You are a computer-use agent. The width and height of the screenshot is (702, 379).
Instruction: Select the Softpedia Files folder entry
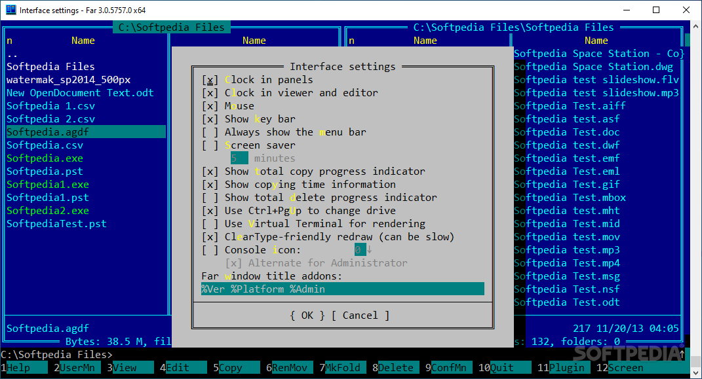50,67
